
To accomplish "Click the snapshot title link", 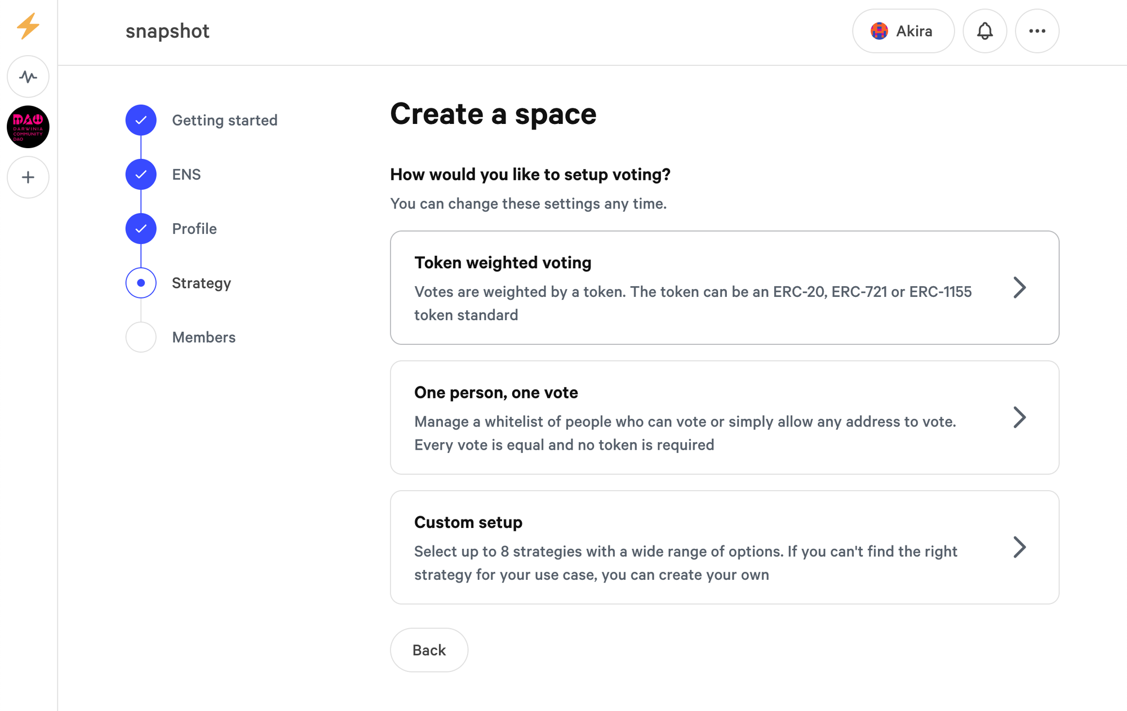I will click(167, 31).
